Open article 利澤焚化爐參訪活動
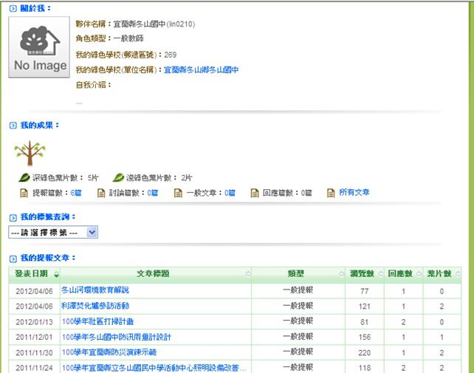 95,306
